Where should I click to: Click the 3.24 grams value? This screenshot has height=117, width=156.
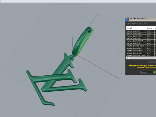149,36
